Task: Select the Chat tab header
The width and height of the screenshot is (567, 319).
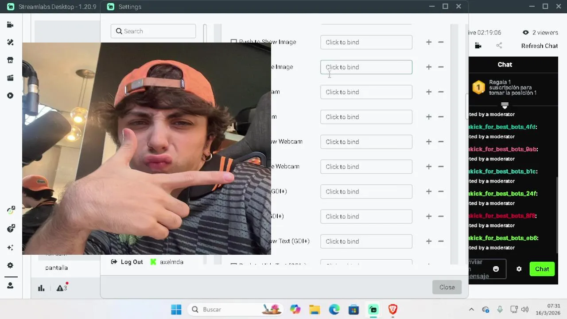Action: tap(505, 64)
